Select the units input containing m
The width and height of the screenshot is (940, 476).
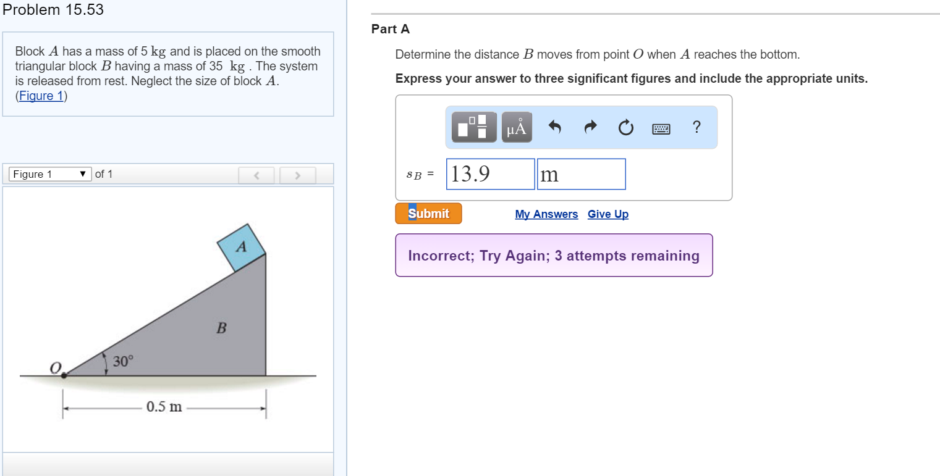(581, 173)
